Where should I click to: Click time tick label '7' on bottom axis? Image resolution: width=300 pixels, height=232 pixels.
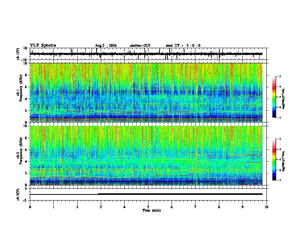click(x=195, y=207)
